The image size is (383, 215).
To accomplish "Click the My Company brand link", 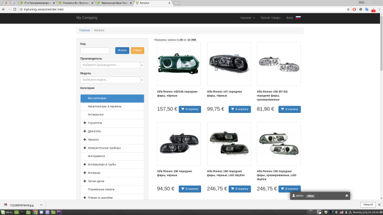I will pos(87,18).
